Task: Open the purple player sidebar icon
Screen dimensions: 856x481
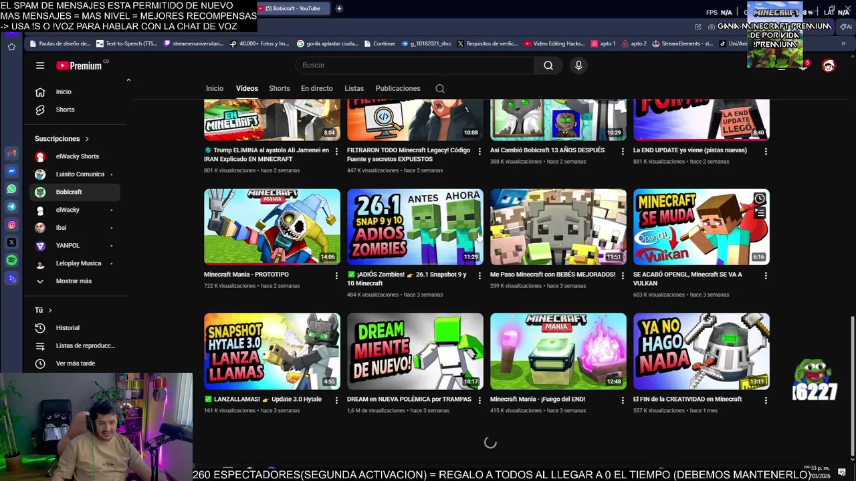Action: pos(11,279)
